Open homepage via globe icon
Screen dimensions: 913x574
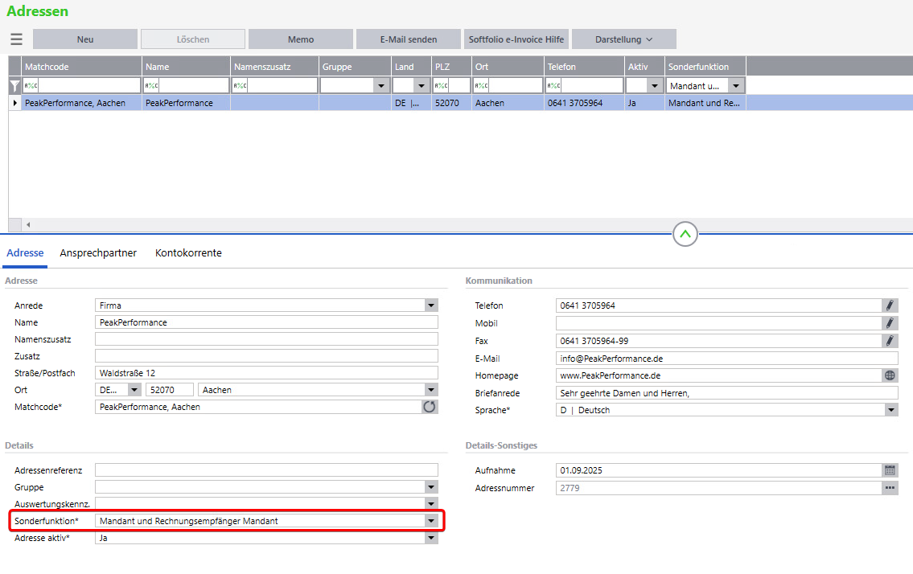pyautogui.click(x=890, y=375)
